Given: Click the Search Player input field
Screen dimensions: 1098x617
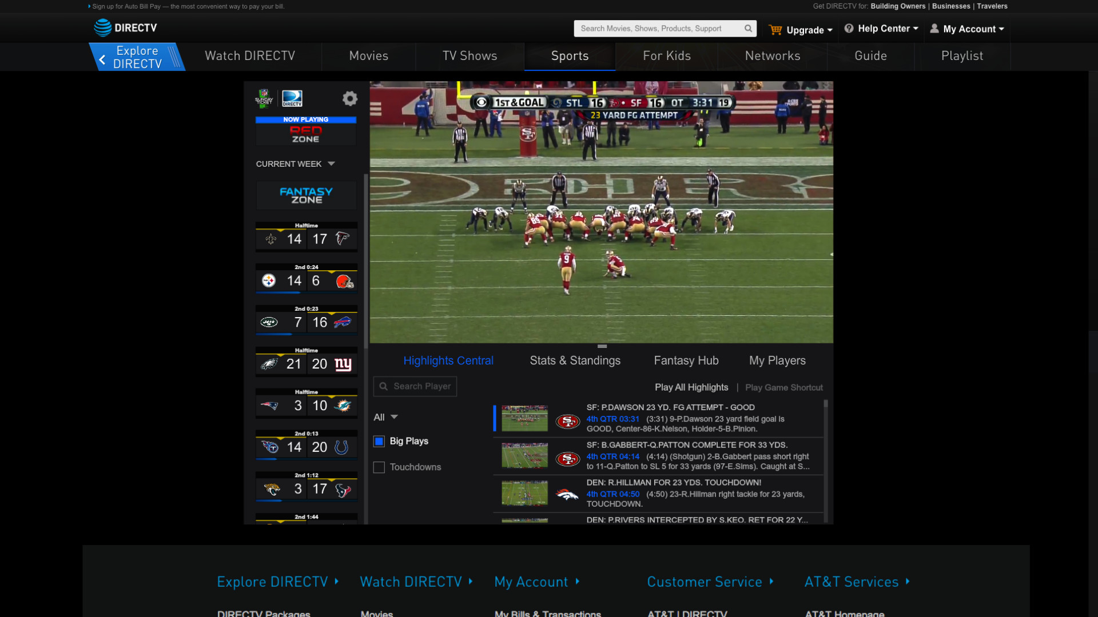Looking at the screenshot, I should [x=415, y=386].
